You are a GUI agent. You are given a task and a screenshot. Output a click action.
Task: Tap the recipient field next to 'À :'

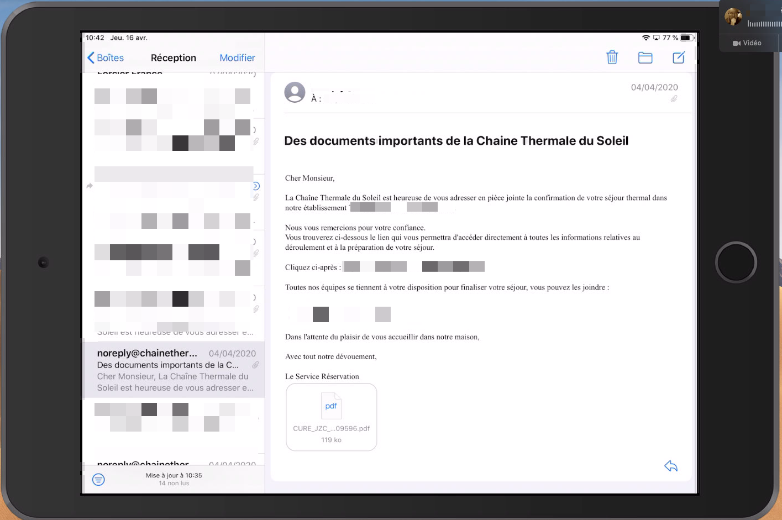[349, 99]
